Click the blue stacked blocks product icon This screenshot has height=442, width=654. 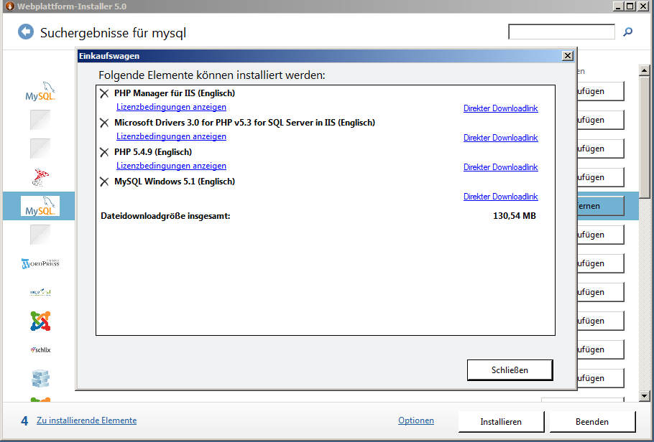[x=40, y=378]
